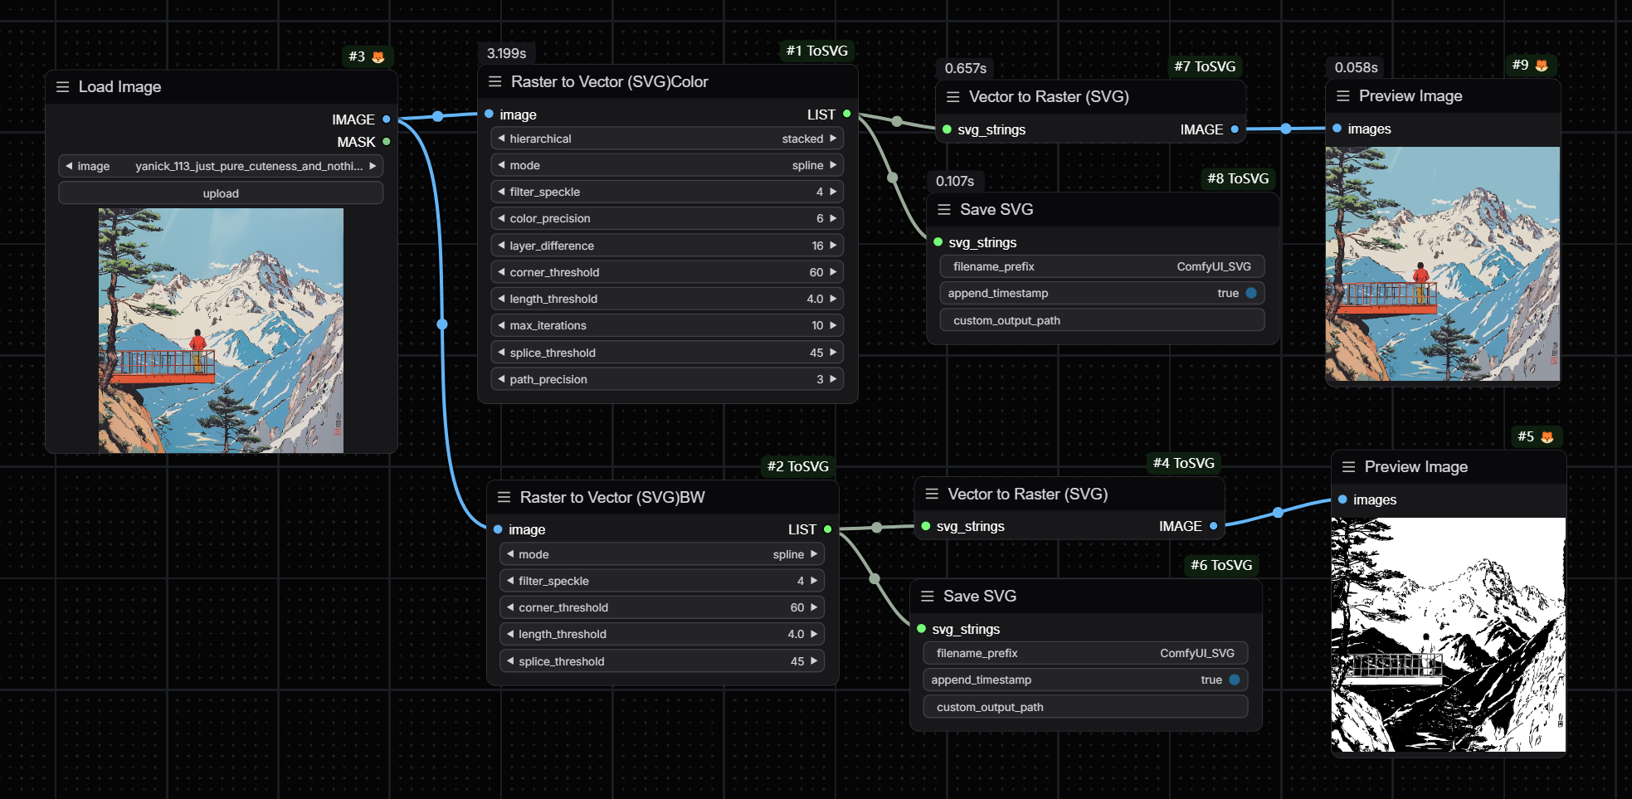The height and width of the screenshot is (799, 1632).
Task: Click the #7 ToSVG badge
Action: pos(1205,66)
